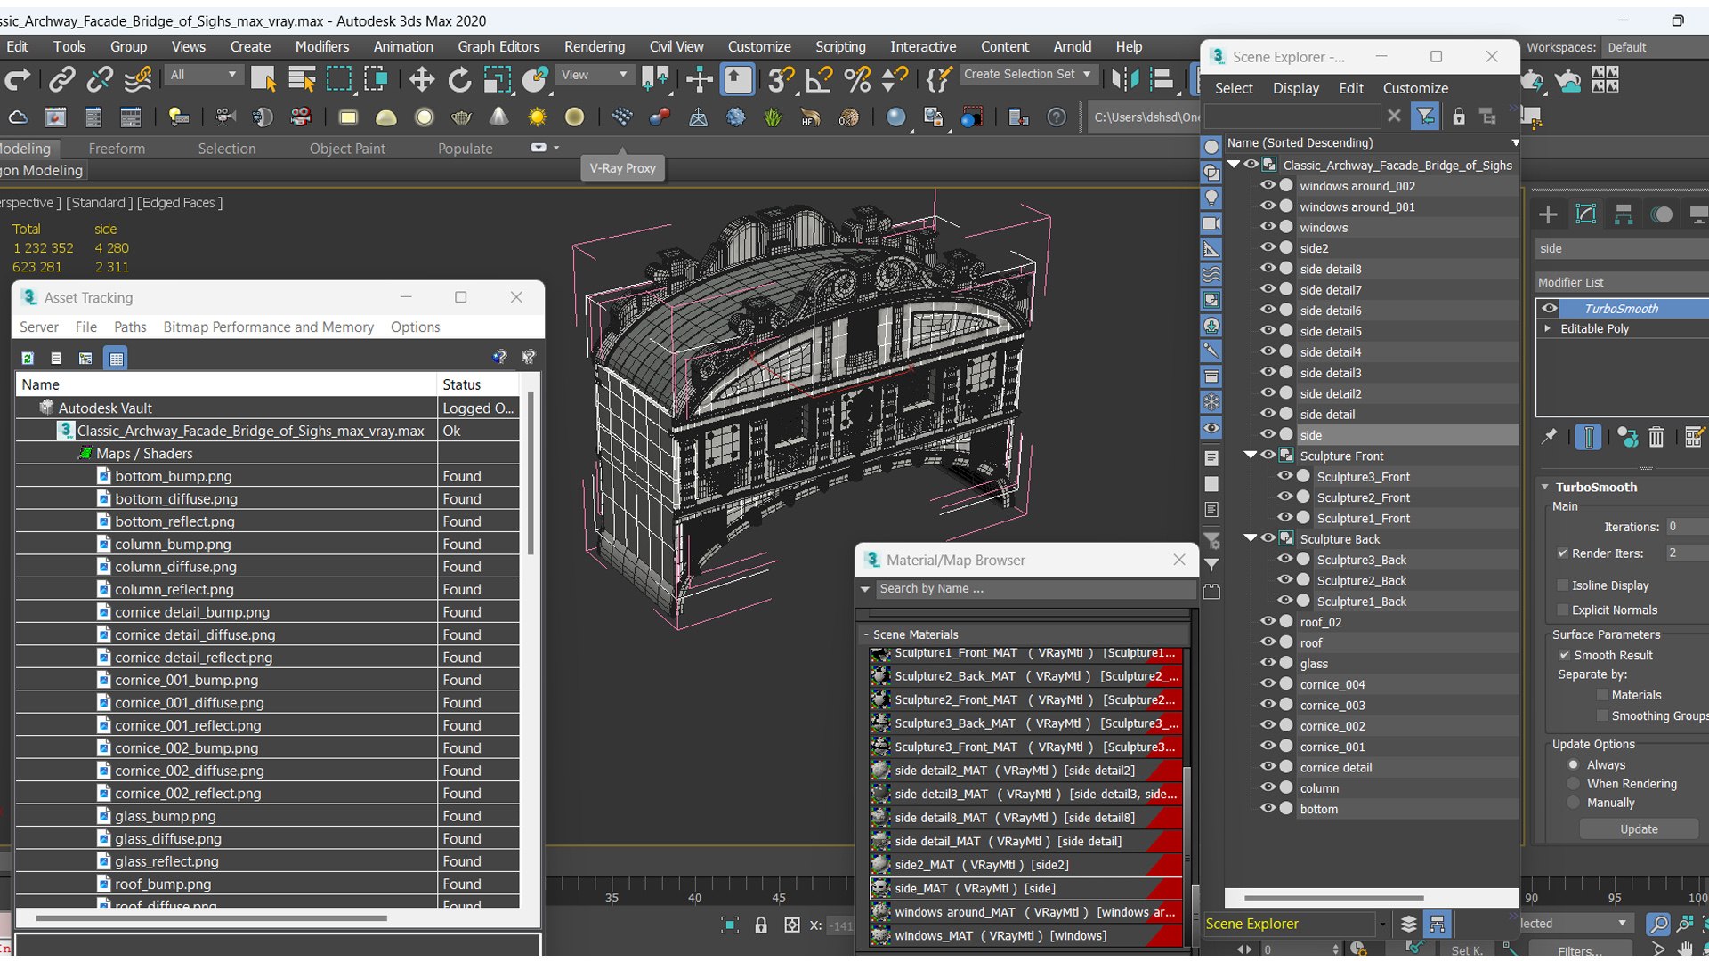Click Pin Stack pushpin icon
The height and width of the screenshot is (961, 1709).
(1550, 437)
